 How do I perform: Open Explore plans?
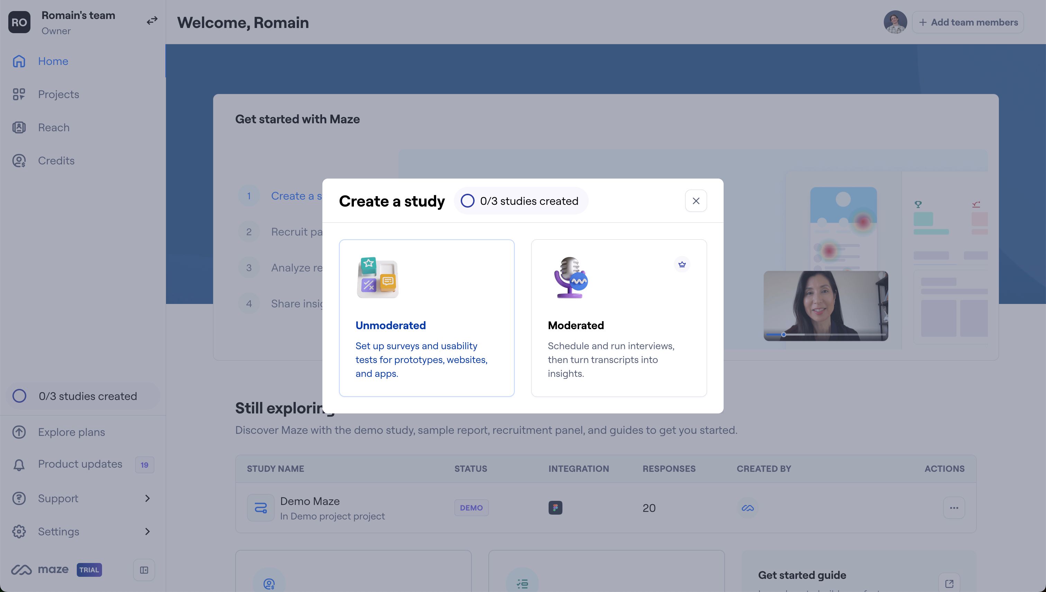(x=83, y=432)
